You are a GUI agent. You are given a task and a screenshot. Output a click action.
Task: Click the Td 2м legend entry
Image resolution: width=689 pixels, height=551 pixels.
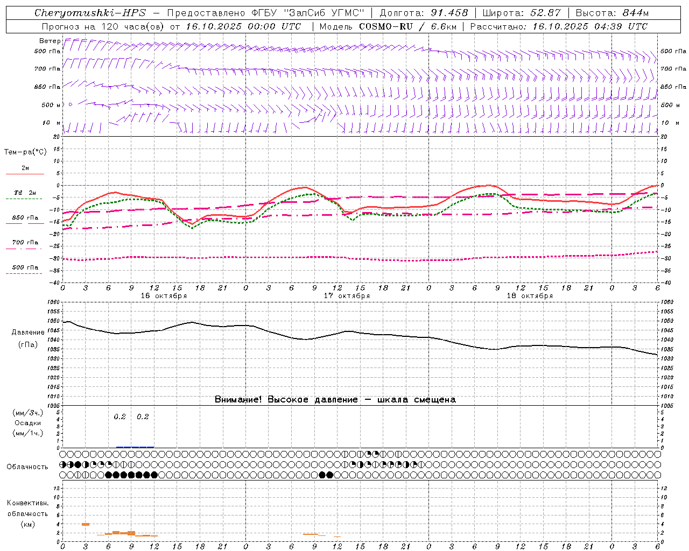click(x=25, y=193)
